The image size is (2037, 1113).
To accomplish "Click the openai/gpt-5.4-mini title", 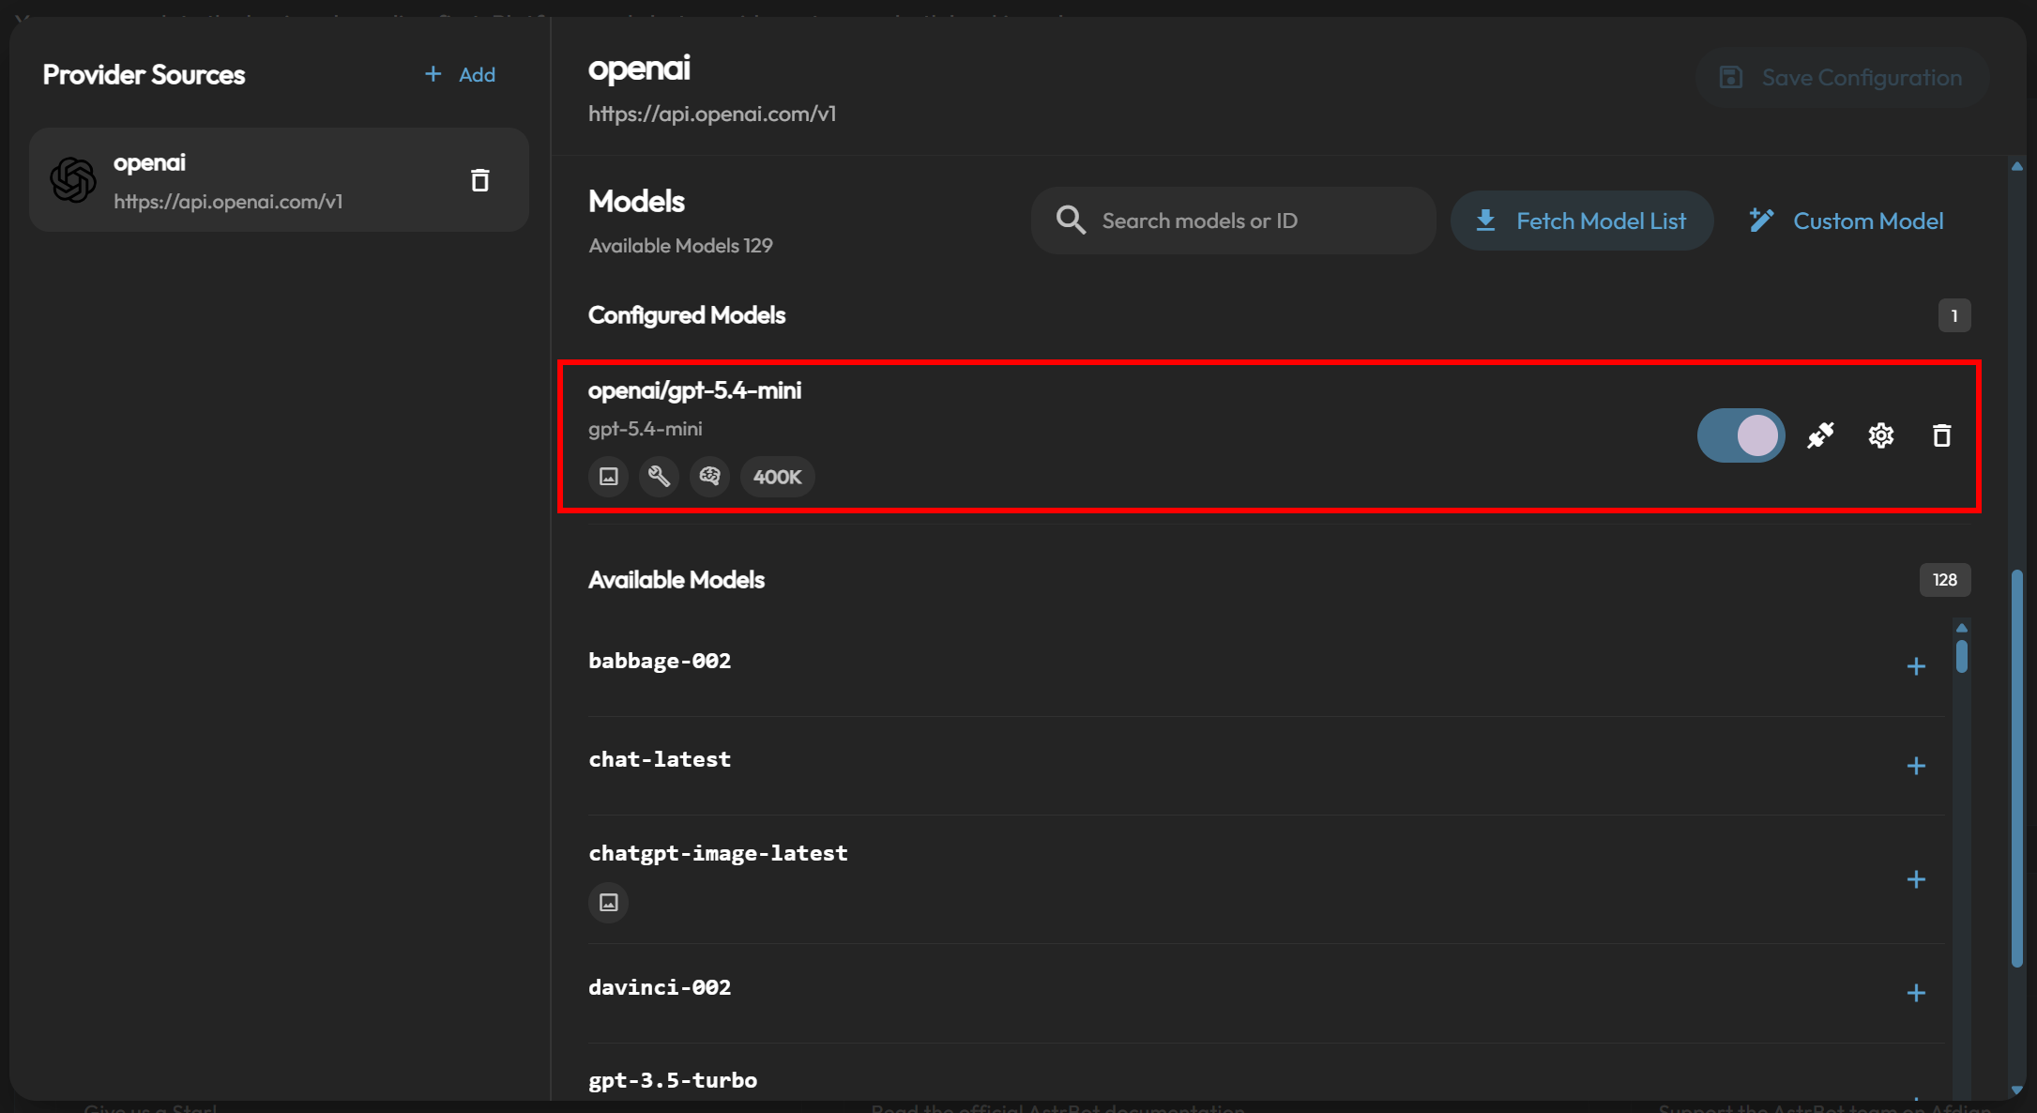I will click(x=694, y=390).
